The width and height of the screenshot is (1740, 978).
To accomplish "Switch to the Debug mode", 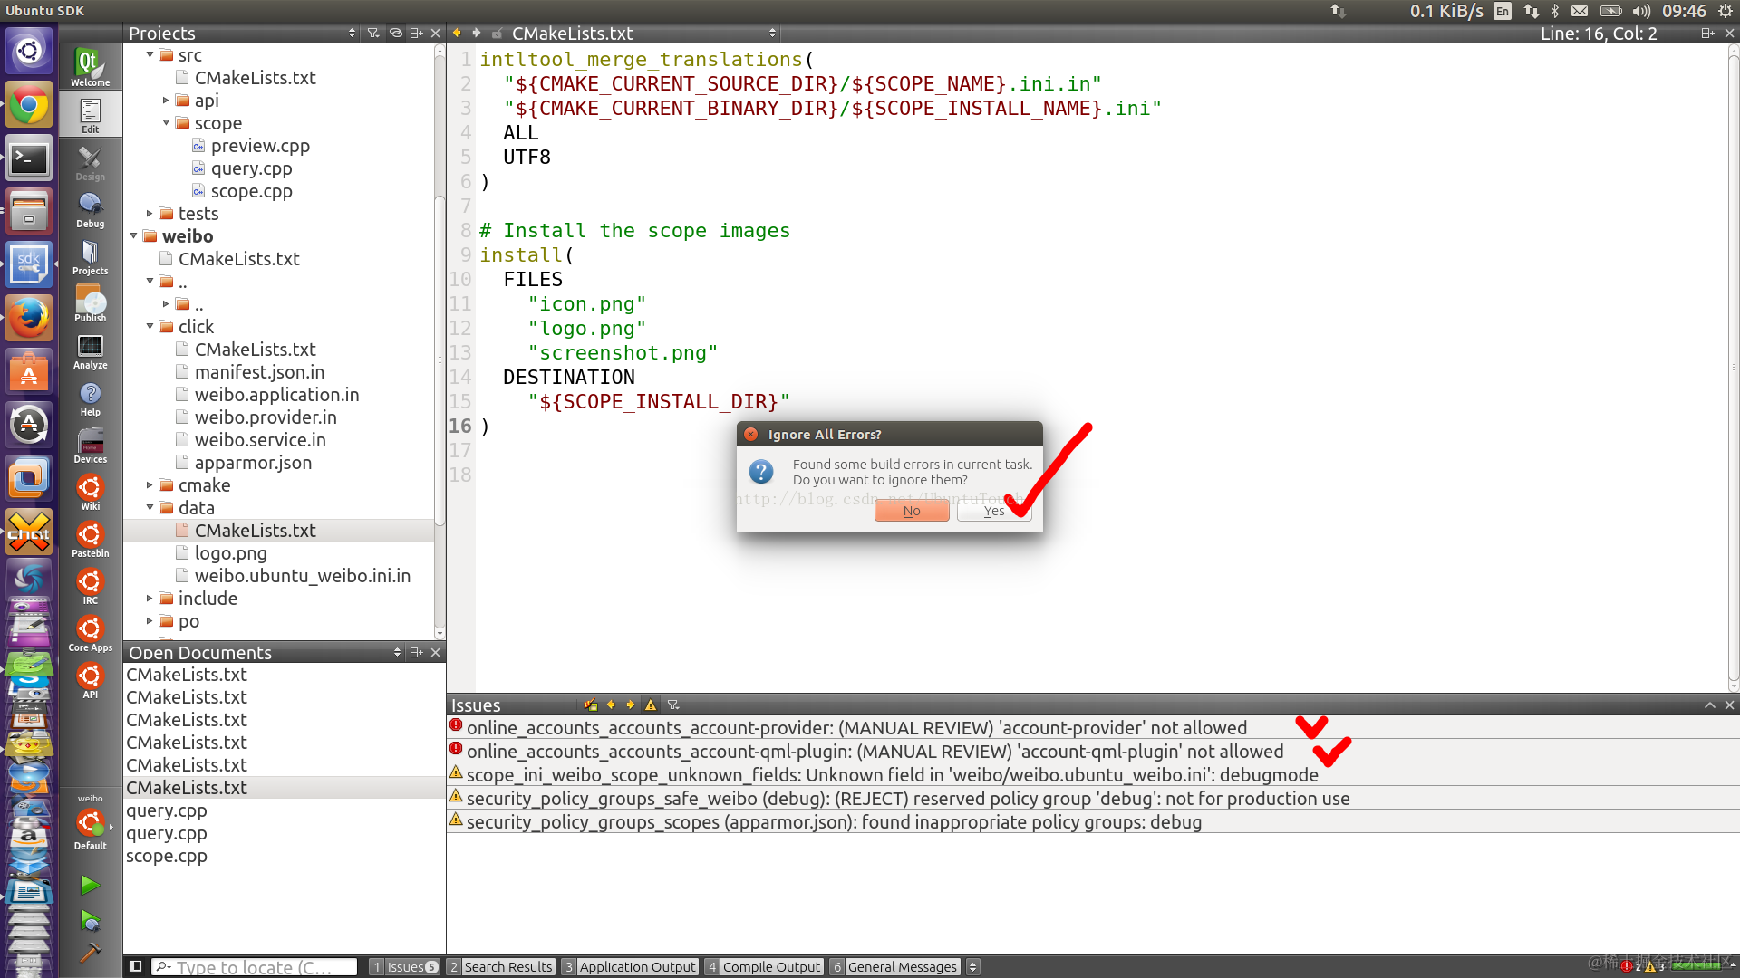I will click(x=90, y=210).
